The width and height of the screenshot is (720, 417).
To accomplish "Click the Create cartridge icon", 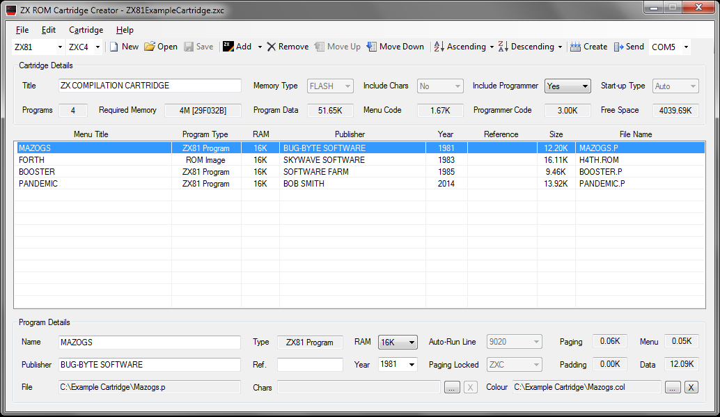I will pos(575,47).
